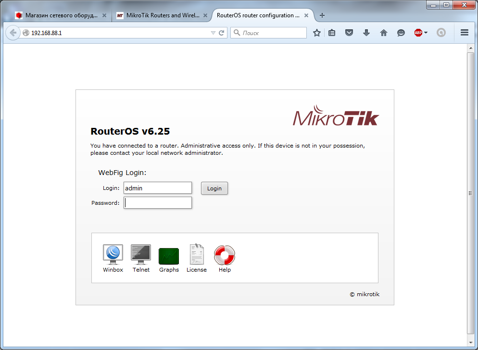Screen dimensions: 478x350
Task: Open Firefox hamburger menu
Action: (x=464, y=33)
